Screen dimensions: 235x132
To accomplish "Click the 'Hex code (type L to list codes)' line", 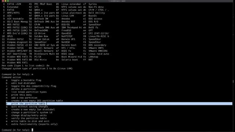I will 25,66.
